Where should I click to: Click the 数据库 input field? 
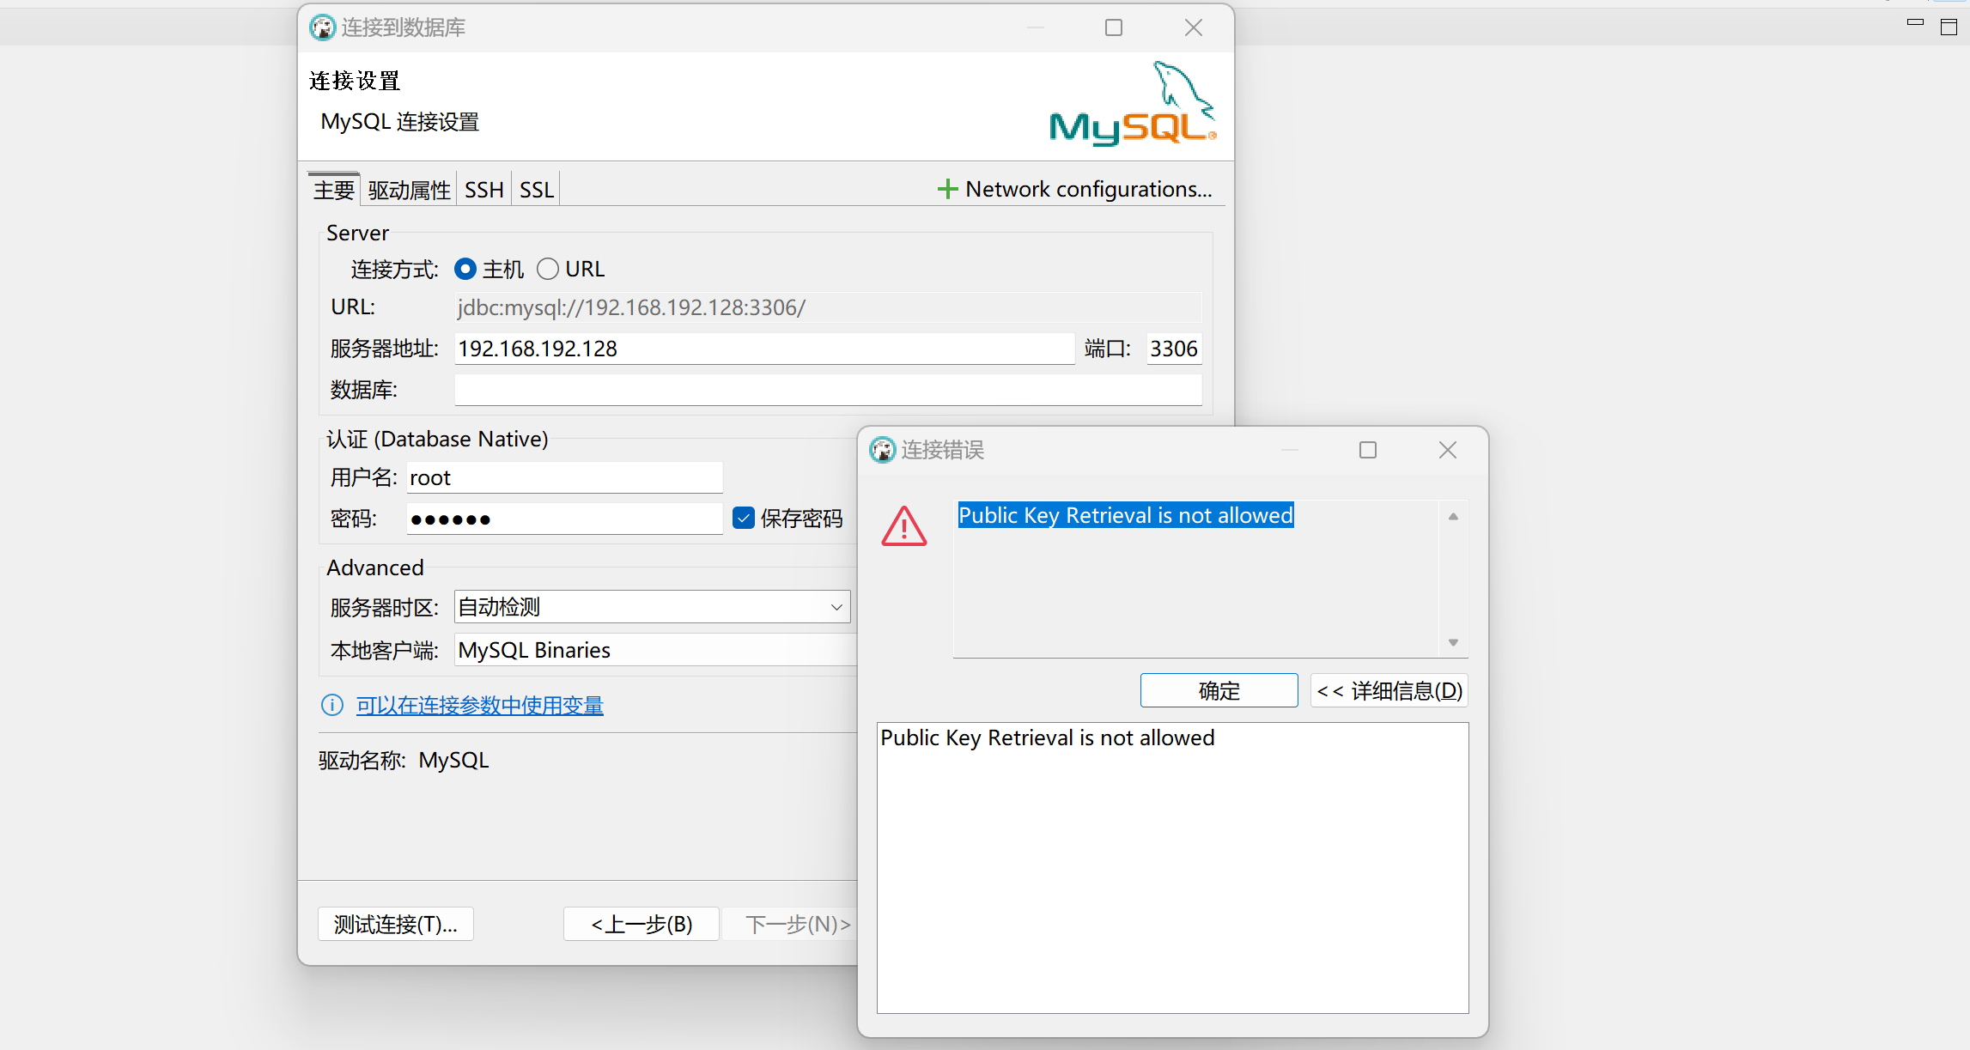827,390
